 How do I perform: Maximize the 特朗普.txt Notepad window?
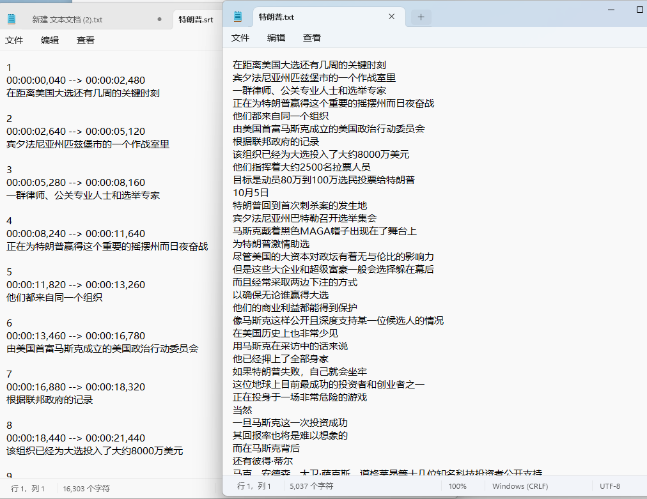pos(640,10)
